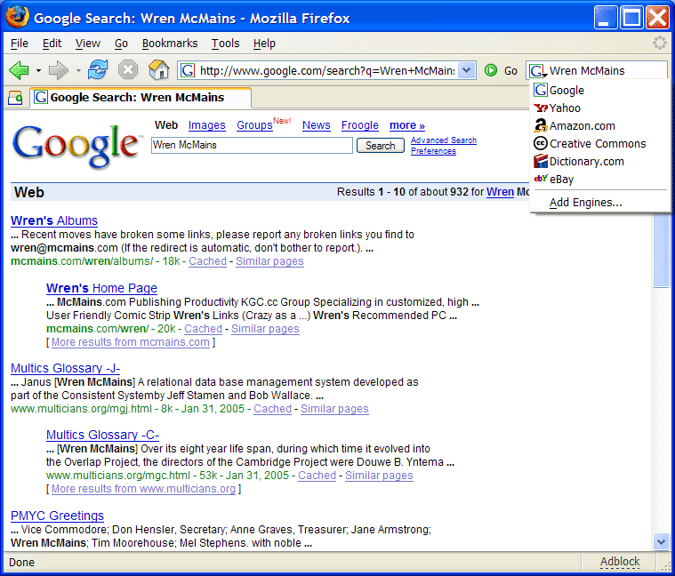Click inside the Google page search field
The height and width of the screenshot is (576, 675).
[x=252, y=145]
